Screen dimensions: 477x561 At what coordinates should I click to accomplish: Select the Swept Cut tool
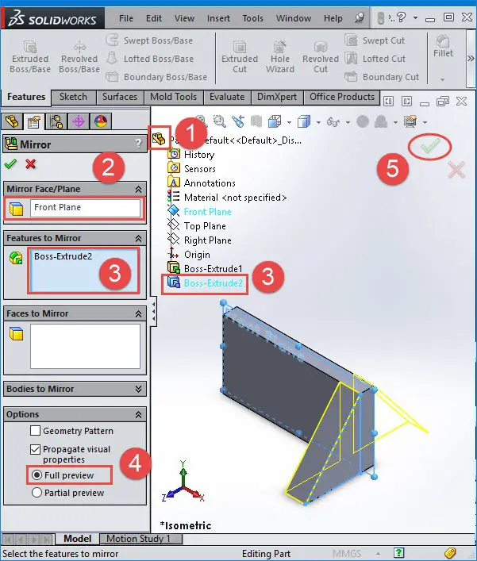coord(375,40)
